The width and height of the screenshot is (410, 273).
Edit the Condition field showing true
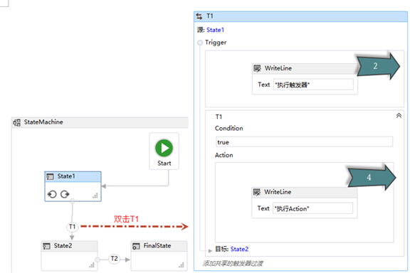click(x=304, y=142)
